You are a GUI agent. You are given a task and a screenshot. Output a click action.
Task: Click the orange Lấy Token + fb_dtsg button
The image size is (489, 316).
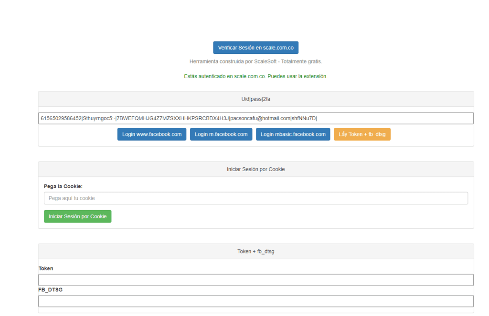362,134
